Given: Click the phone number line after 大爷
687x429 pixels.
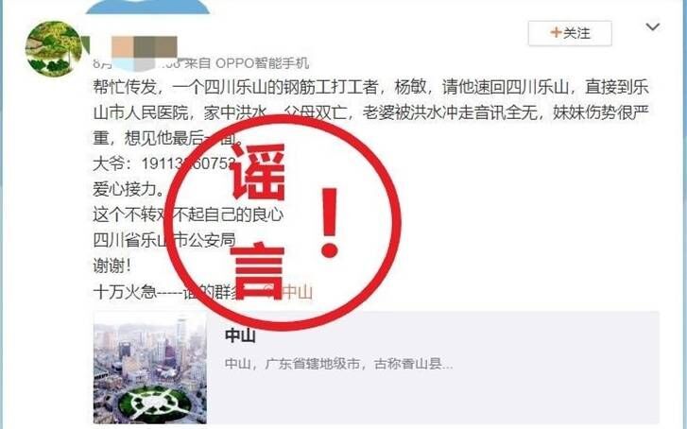Looking at the screenshot, I should 164,163.
